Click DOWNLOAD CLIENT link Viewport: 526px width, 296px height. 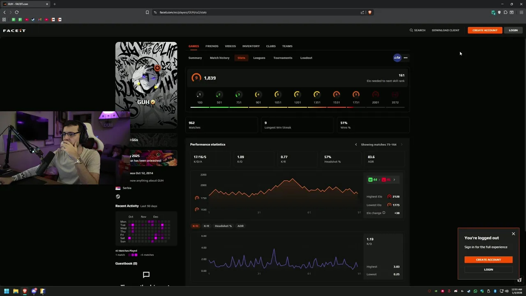pyautogui.click(x=445, y=30)
